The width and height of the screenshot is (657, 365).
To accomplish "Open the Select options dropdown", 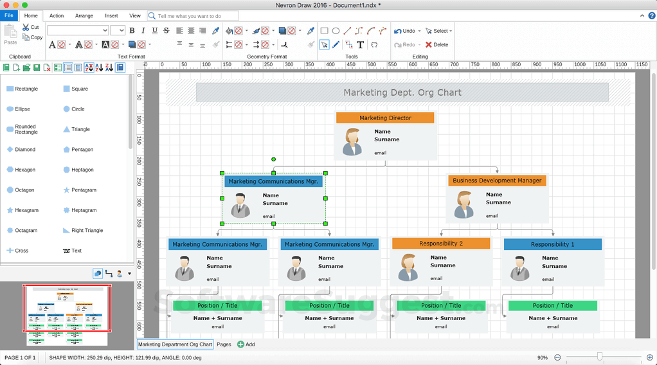I will coord(451,31).
